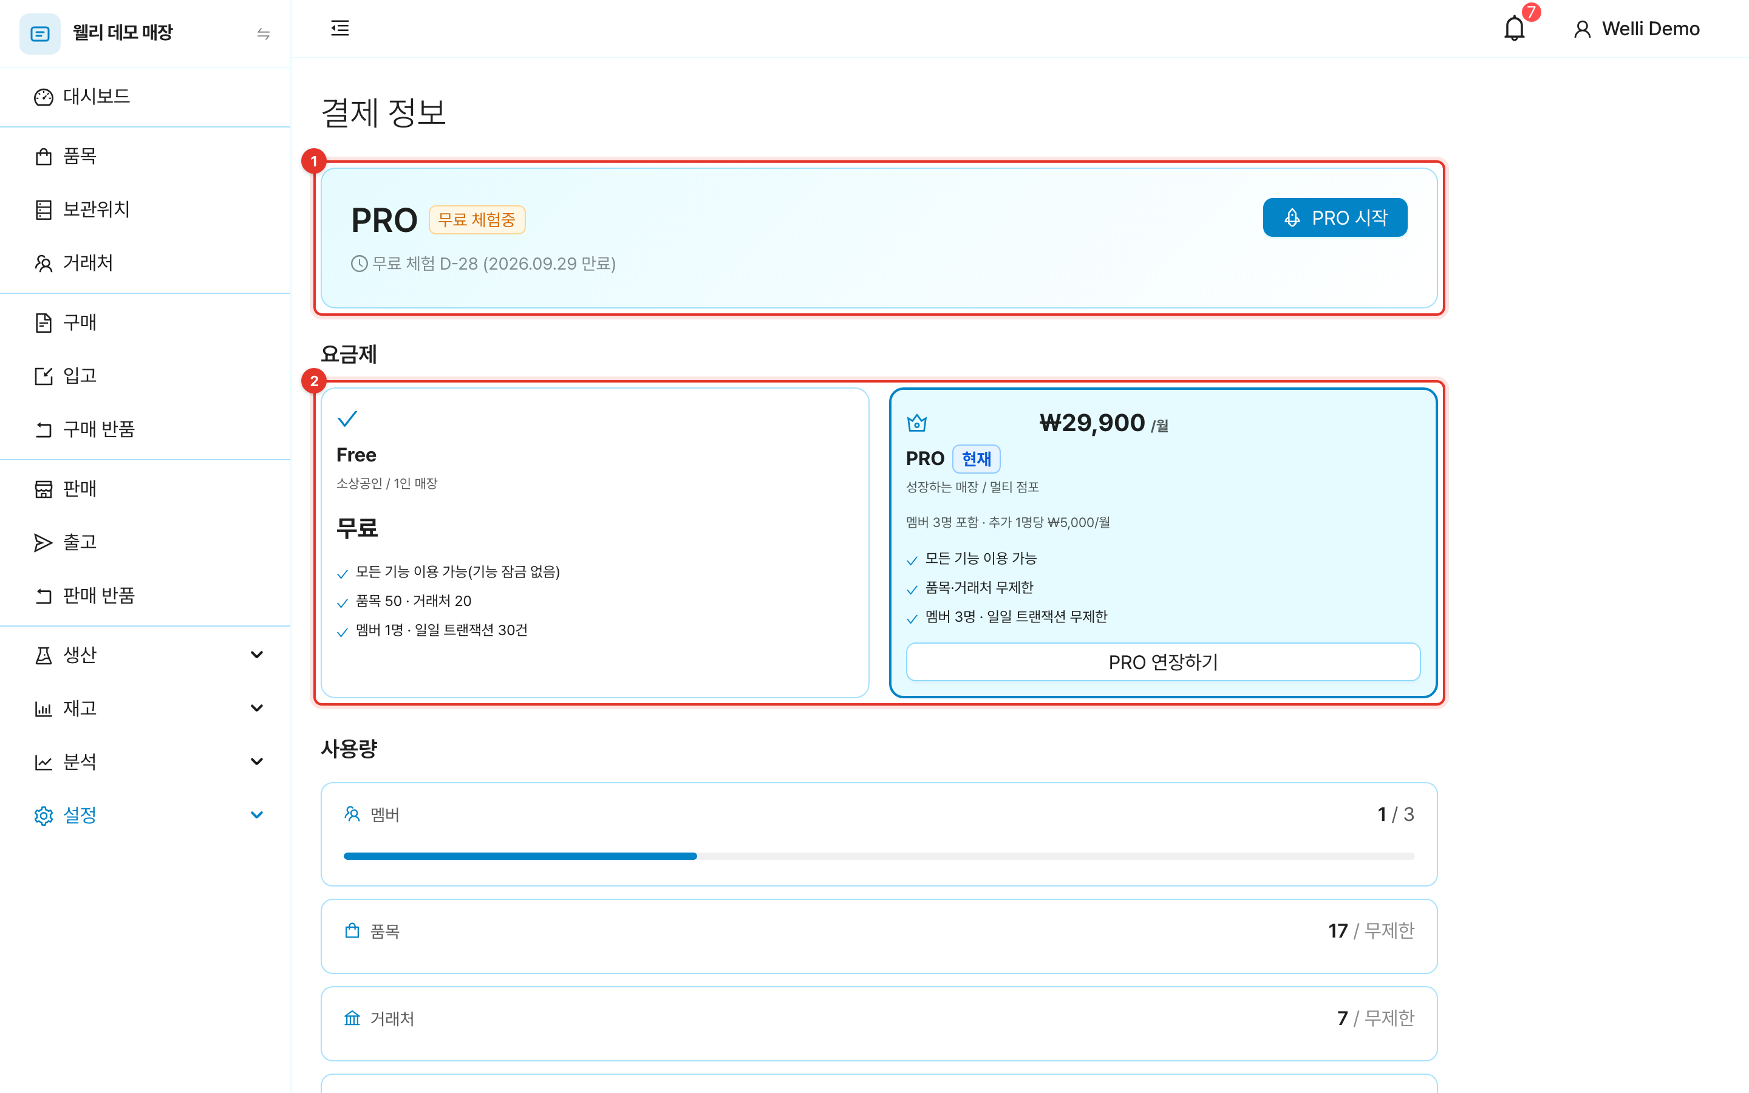Click the PRO 연장하기 button
Screen dimensions: 1749x1093
pos(1163,662)
